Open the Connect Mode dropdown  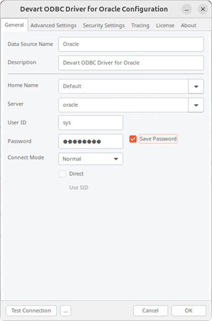point(91,159)
